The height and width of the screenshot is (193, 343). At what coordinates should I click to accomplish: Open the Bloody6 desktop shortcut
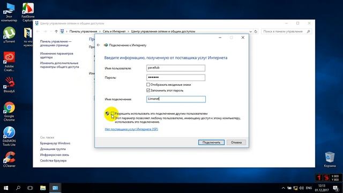click(x=9, y=85)
